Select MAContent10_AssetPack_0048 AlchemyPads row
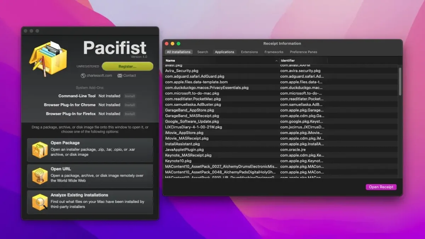The image size is (425, 239). pos(280,172)
